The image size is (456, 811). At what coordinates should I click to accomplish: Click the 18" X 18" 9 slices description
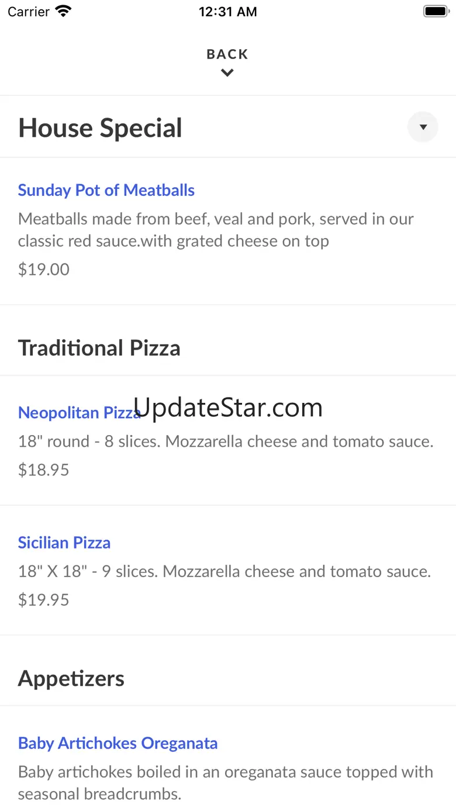pyautogui.click(x=224, y=571)
